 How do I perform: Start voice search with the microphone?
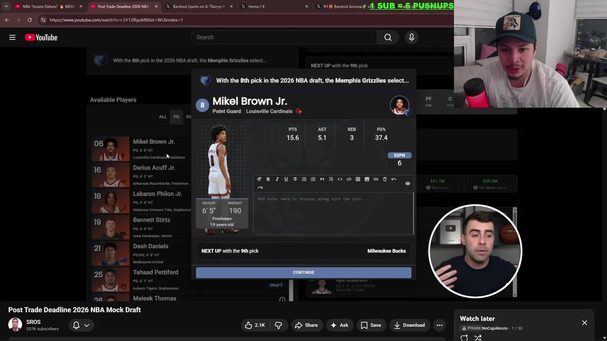tap(412, 37)
